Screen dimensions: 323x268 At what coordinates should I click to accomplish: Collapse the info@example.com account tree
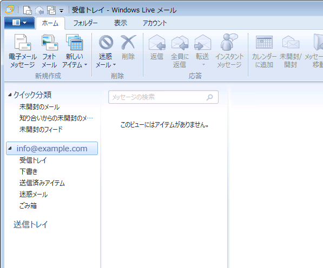tap(10, 148)
